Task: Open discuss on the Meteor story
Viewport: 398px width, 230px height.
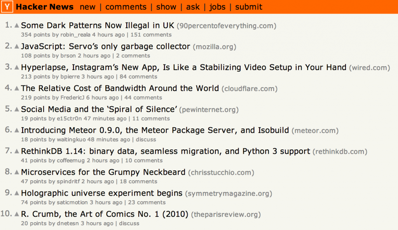Action: point(147,139)
